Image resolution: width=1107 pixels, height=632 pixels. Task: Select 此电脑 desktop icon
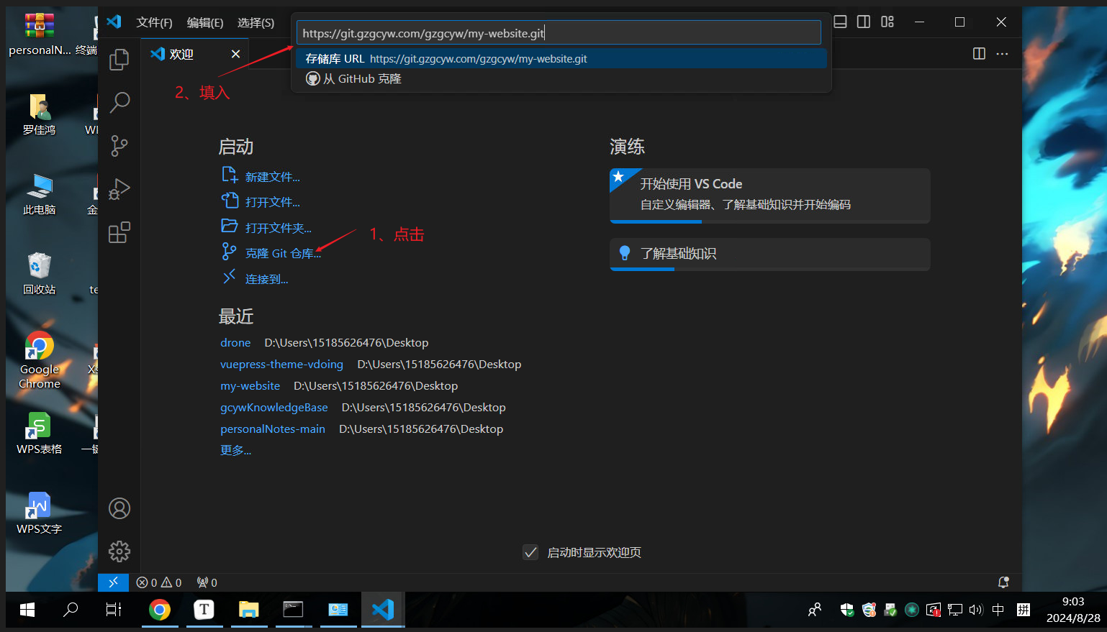pyautogui.click(x=40, y=193)
